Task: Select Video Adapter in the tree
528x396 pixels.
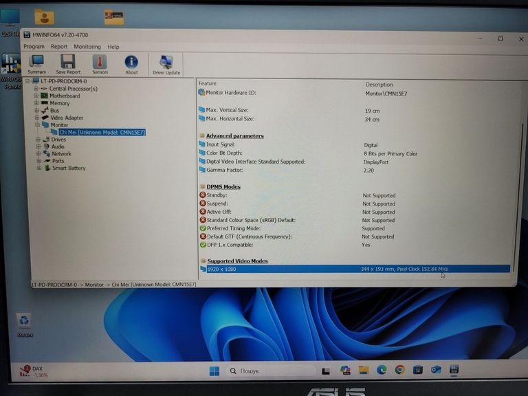Action: [67, 118]
